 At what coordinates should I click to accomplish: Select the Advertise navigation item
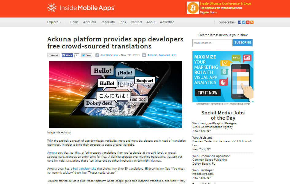167,22
